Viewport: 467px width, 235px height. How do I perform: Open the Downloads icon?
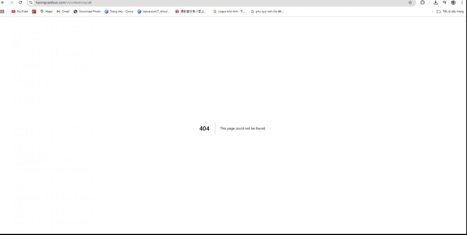435,2
